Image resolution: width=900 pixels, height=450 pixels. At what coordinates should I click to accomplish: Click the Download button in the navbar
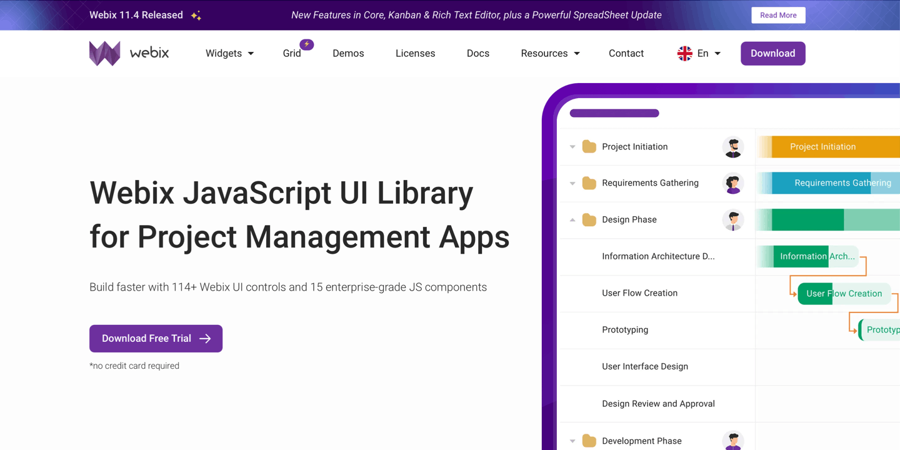tap(773, 53)
